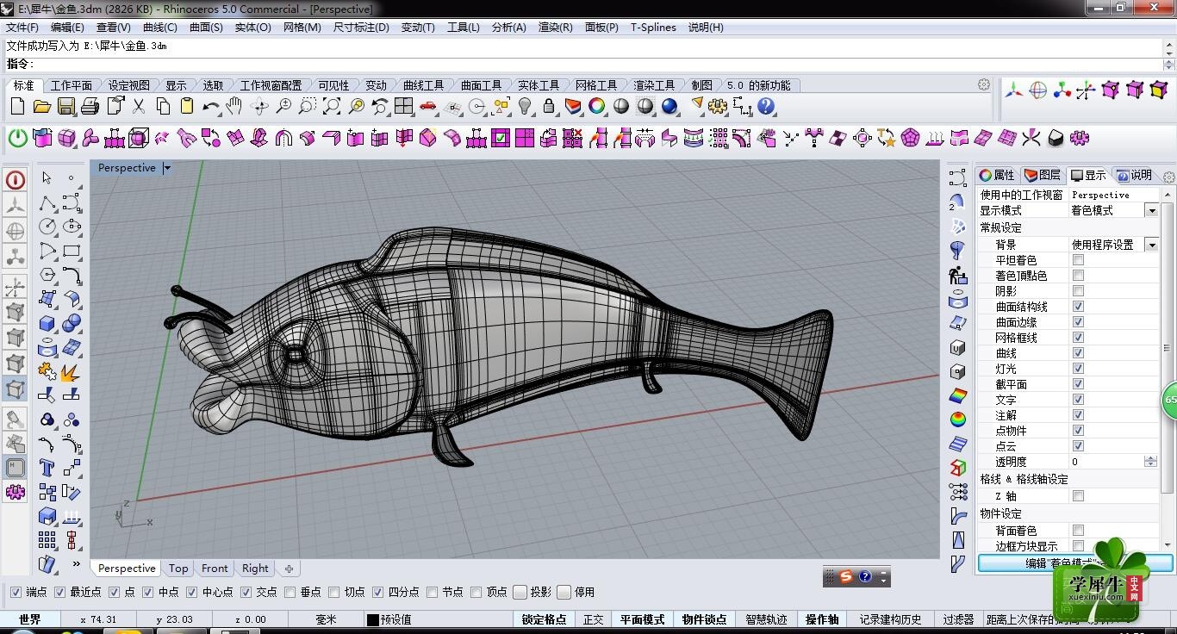Open the T-Splines menu
The height and width of the screenshot is (634, 1177).
653,28
